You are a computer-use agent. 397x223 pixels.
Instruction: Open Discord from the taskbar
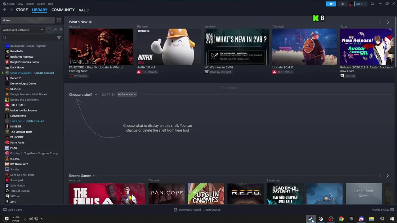coord(361,219)
